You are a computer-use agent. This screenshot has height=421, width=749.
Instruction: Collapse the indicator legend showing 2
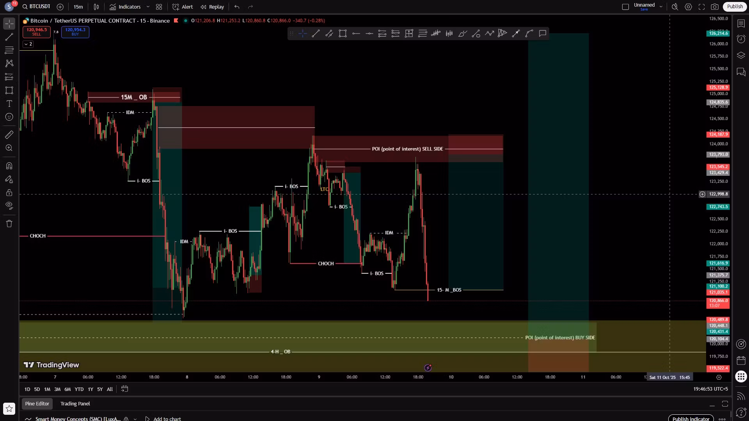(28, 44)
